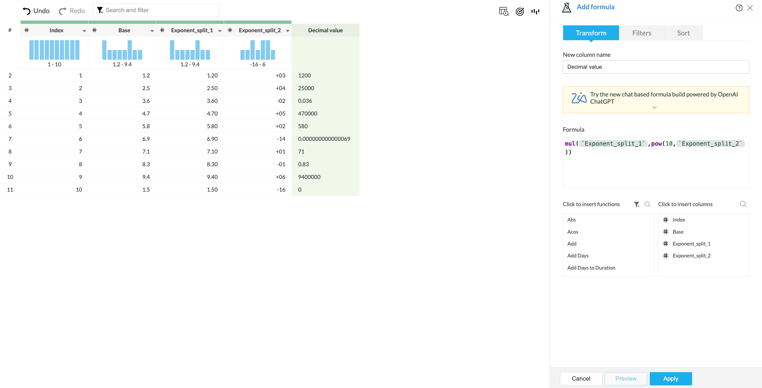Insert the Add Days function
Screen dimensions: 762x388
coord(578,256)
